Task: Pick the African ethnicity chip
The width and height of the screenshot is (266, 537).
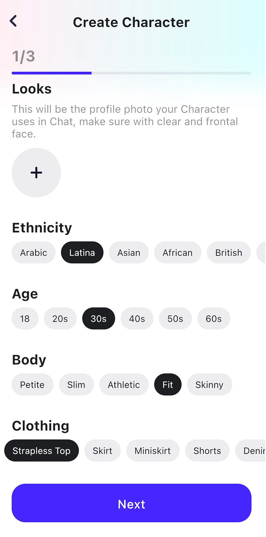Action: coord(177,253)
